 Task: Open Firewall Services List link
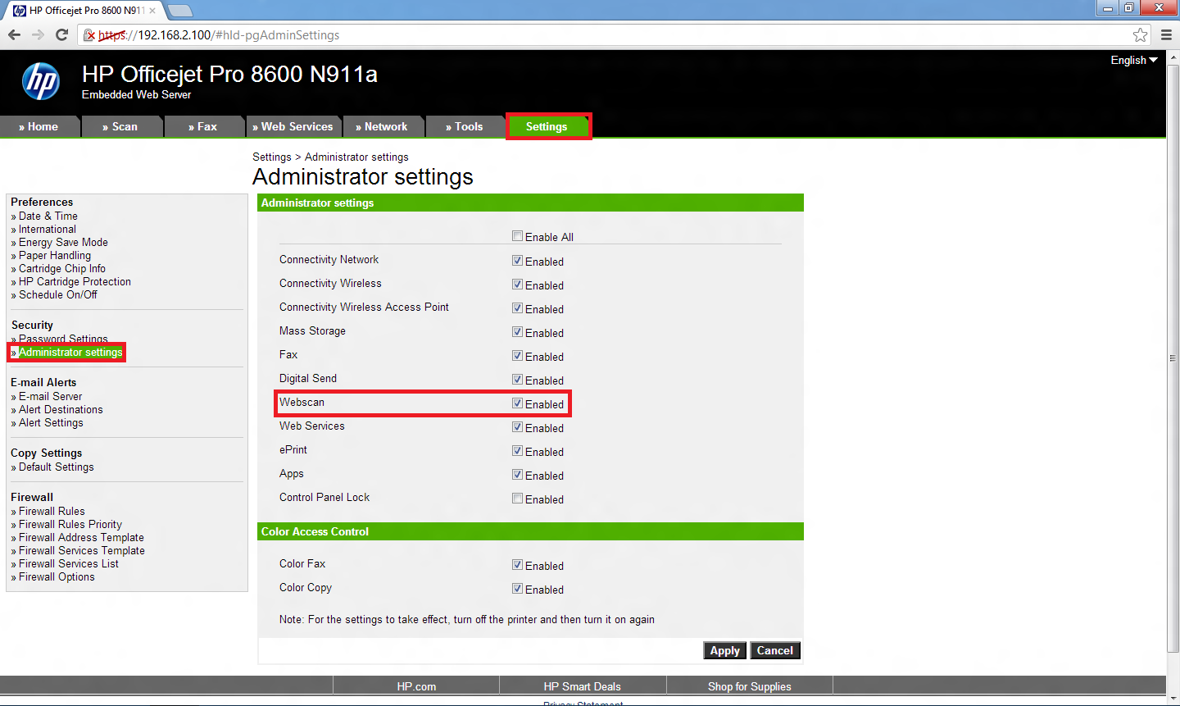tap(69, 564)
